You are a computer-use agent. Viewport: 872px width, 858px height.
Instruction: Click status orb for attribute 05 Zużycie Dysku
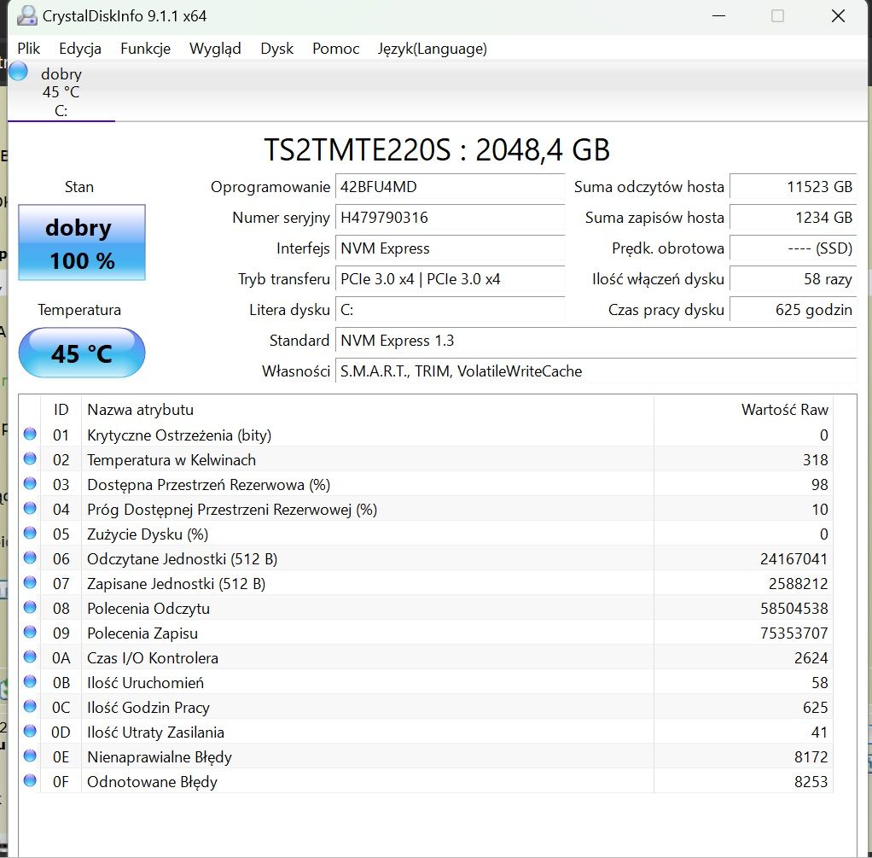click(30, 533)
